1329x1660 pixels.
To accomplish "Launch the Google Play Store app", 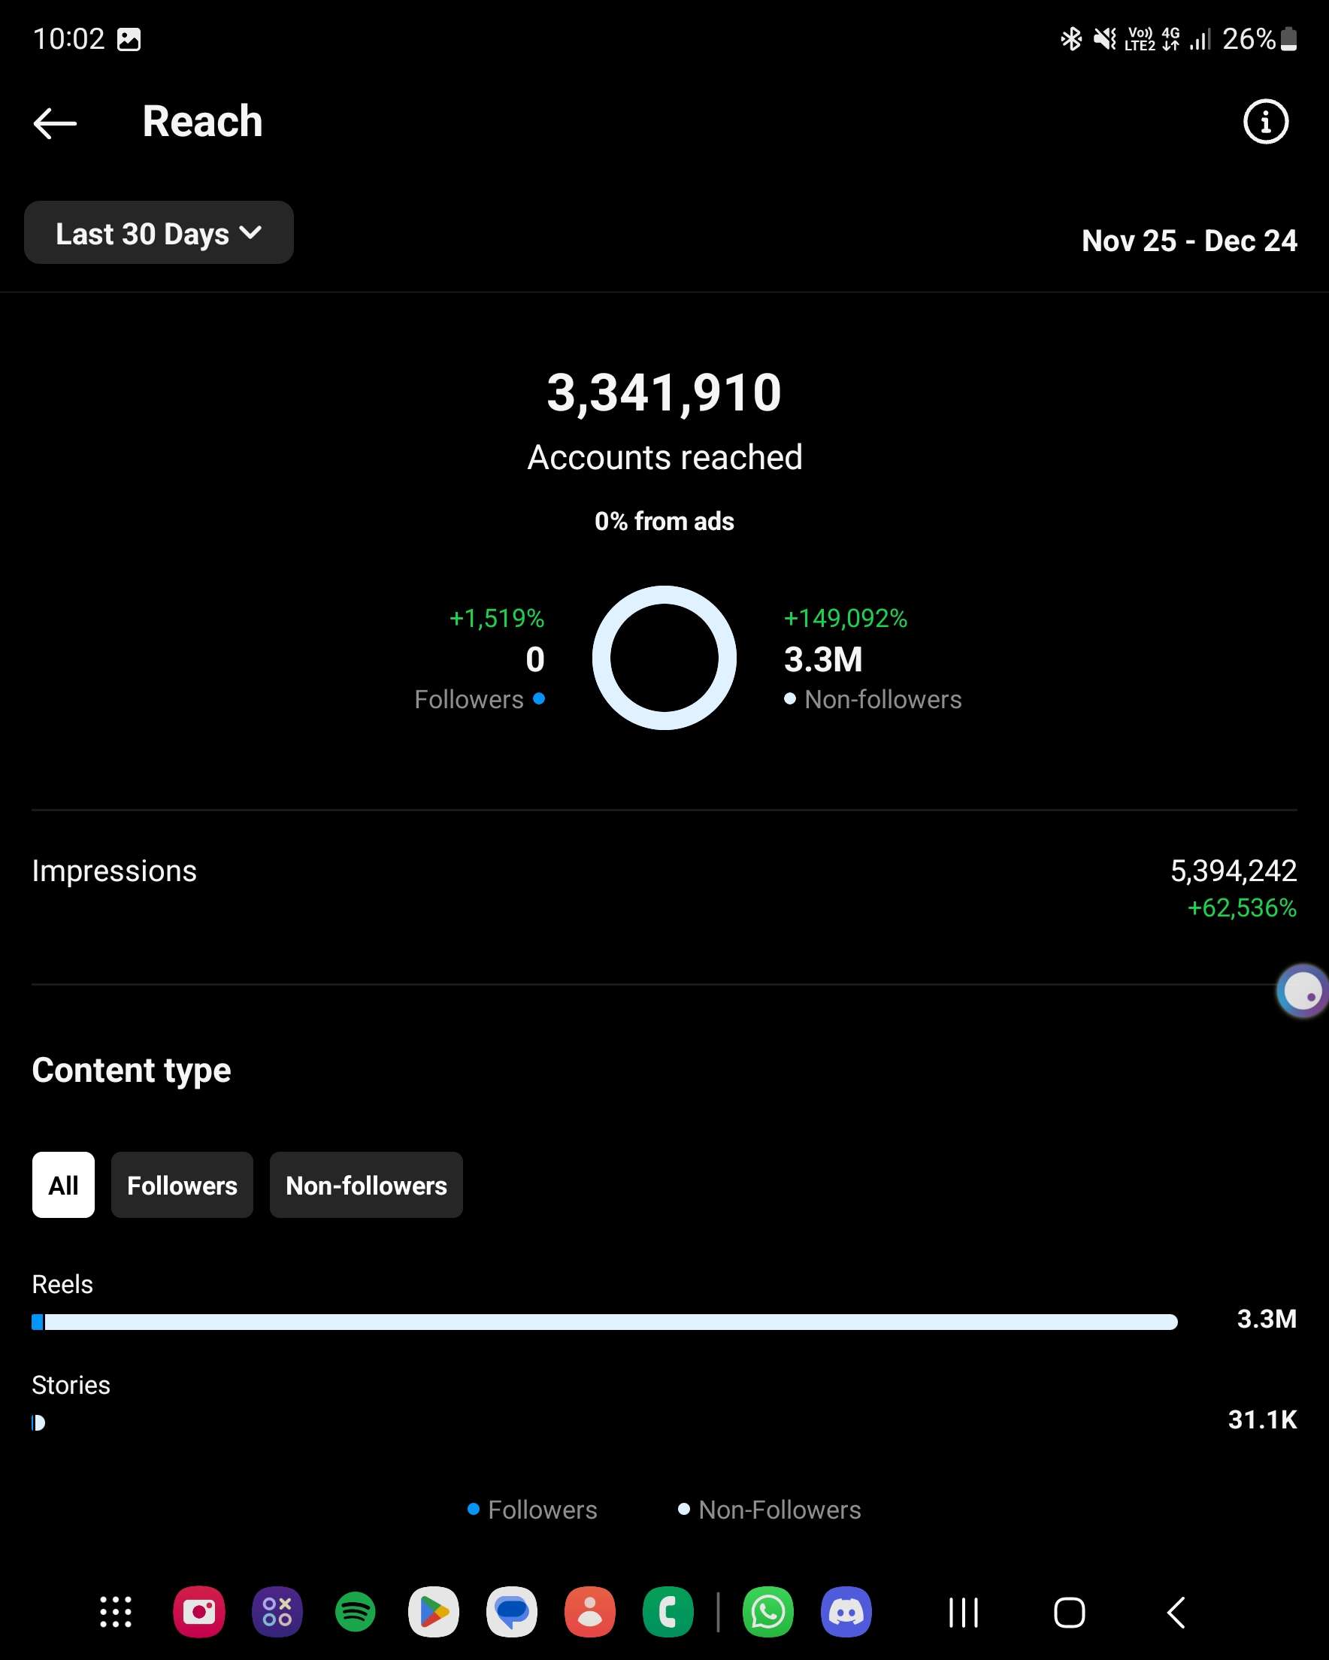I will click(434, 1613).
